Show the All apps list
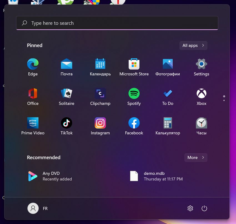236x224 pixels. click(193, 45)
